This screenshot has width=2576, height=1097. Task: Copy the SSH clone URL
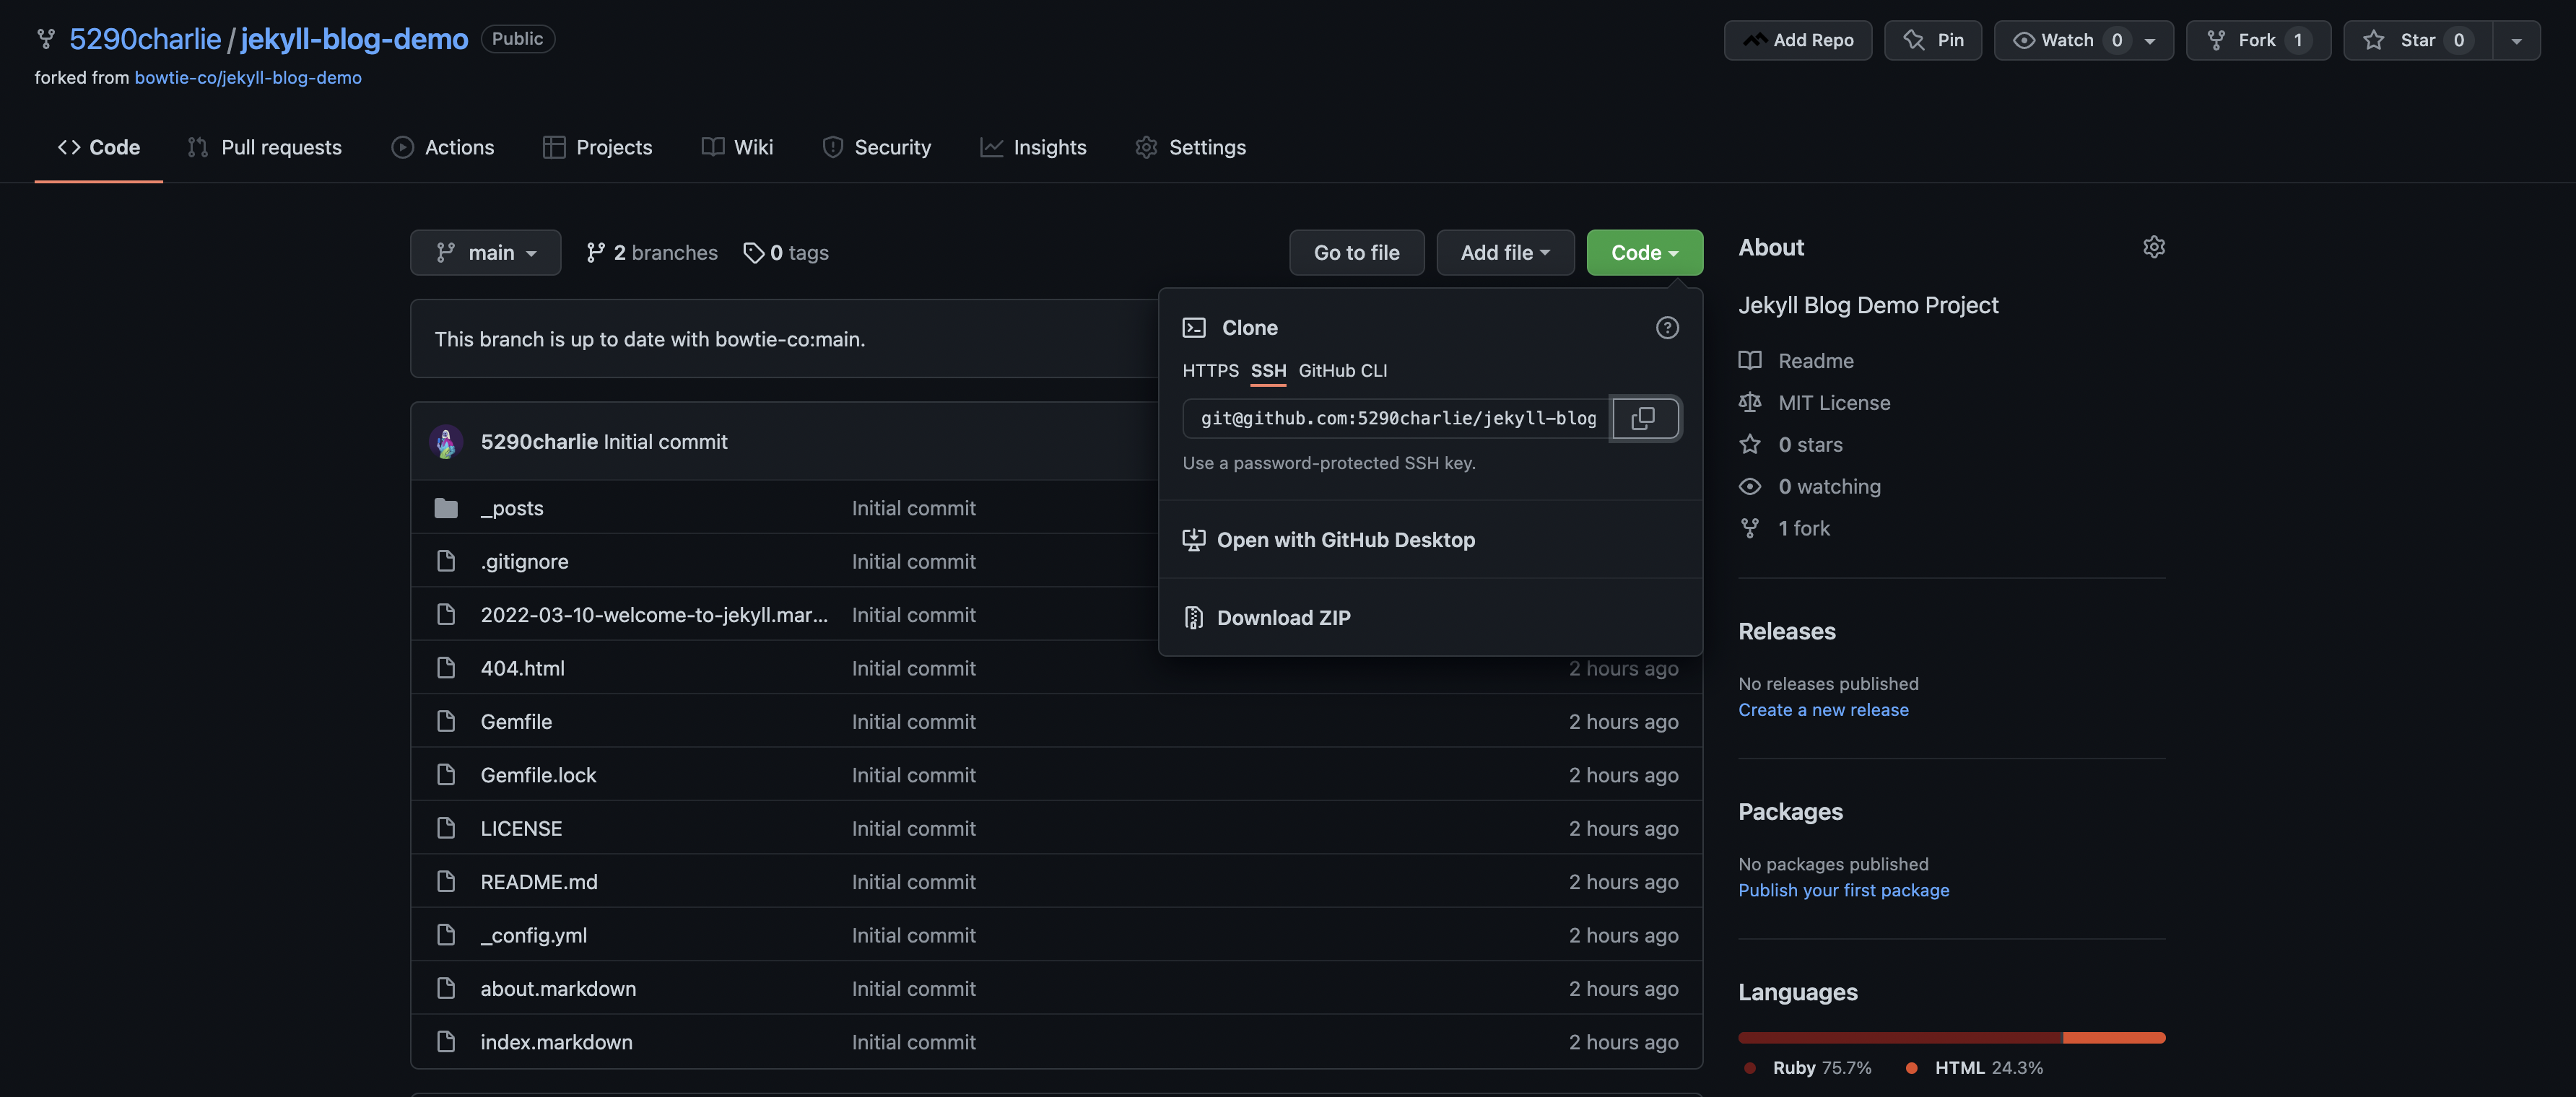[x=1645, y=418]
